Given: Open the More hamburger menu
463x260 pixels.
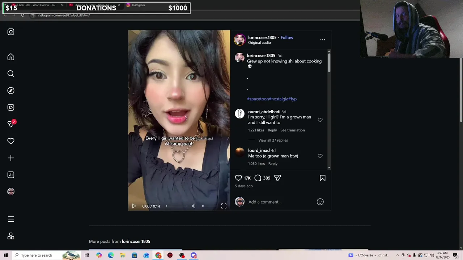Looking at the screenshot, I should click(11, 219).
